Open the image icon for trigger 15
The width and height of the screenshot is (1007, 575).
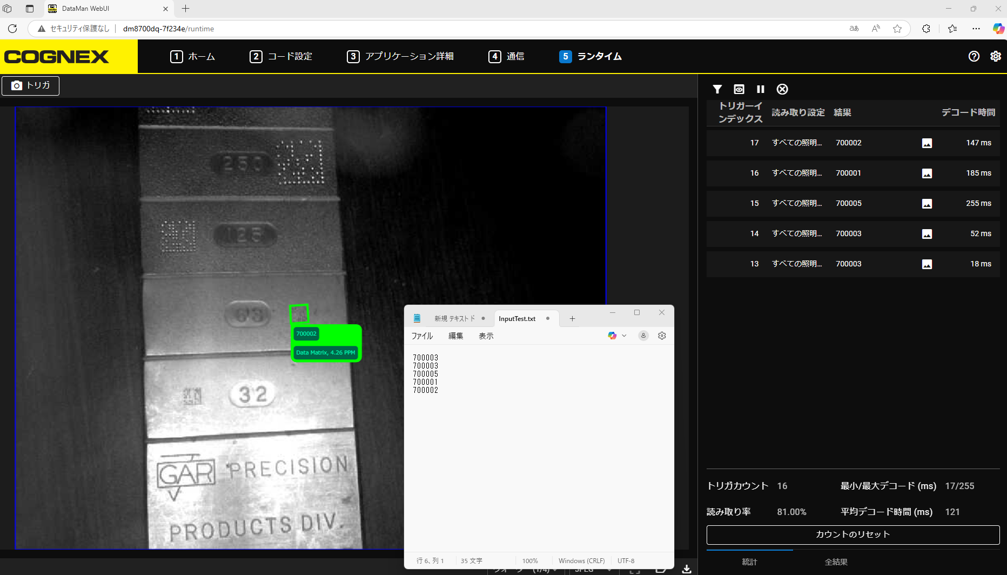(927, 204)
